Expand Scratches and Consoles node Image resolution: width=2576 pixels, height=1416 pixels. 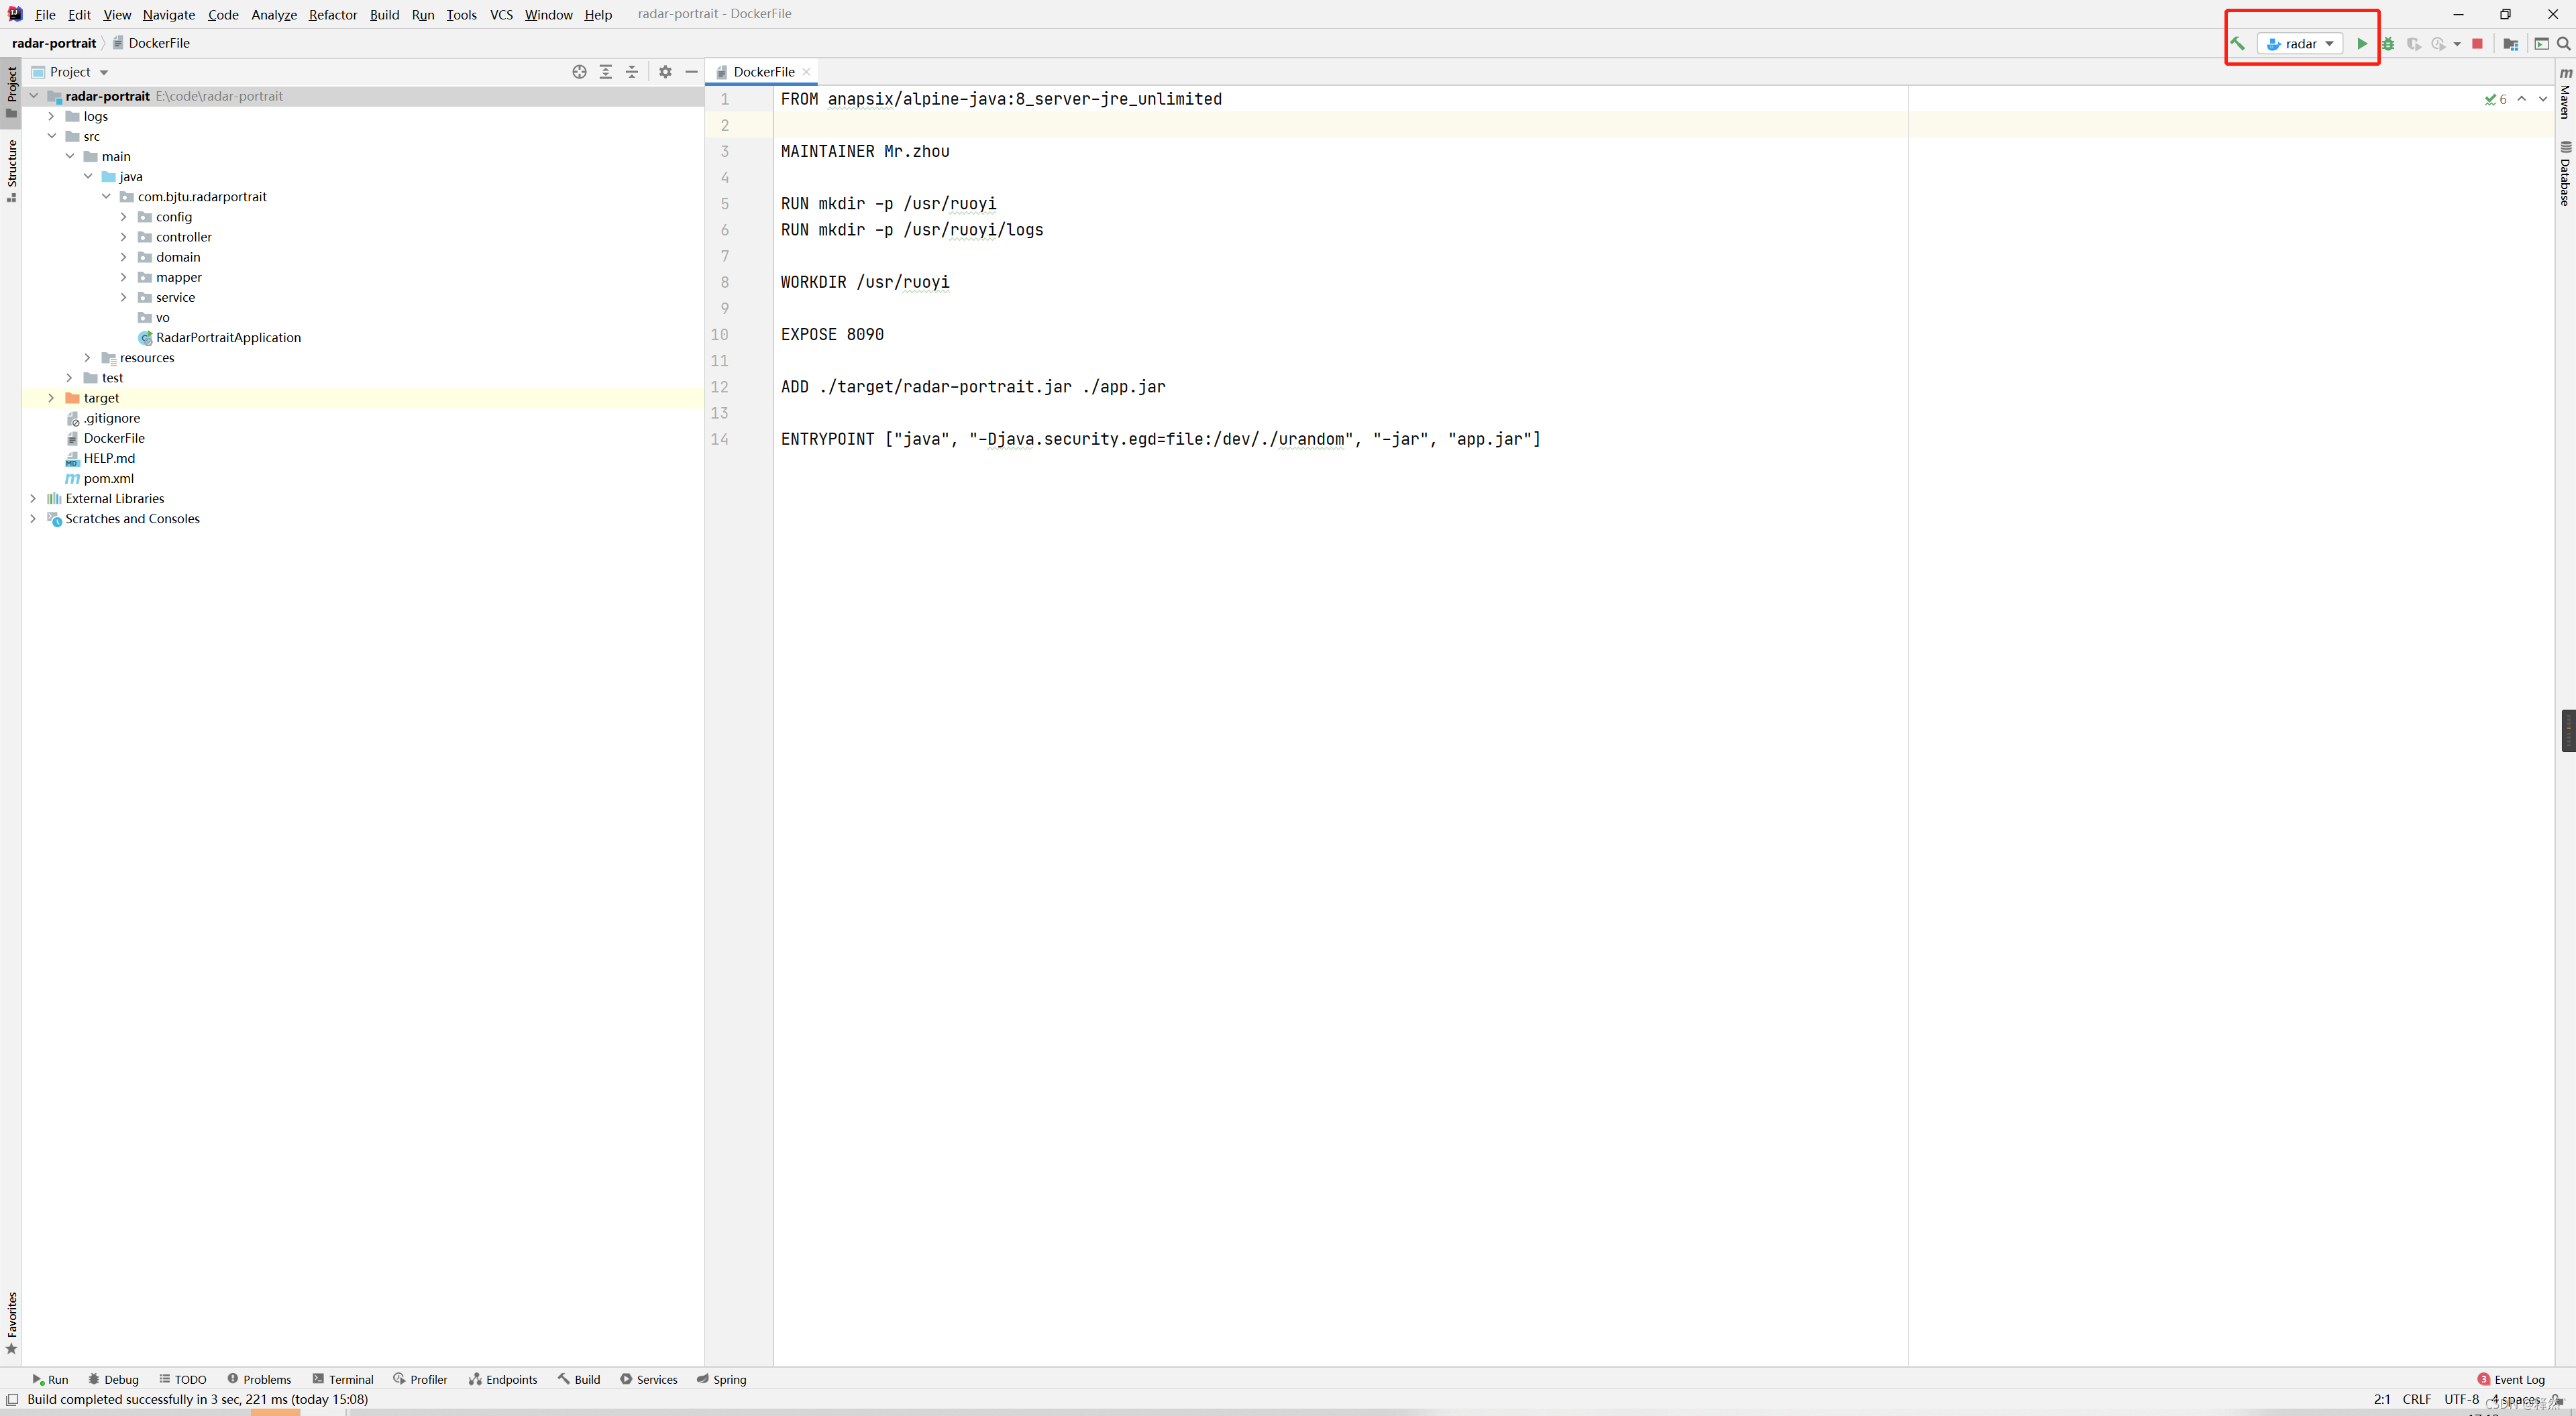pos(33,518)
